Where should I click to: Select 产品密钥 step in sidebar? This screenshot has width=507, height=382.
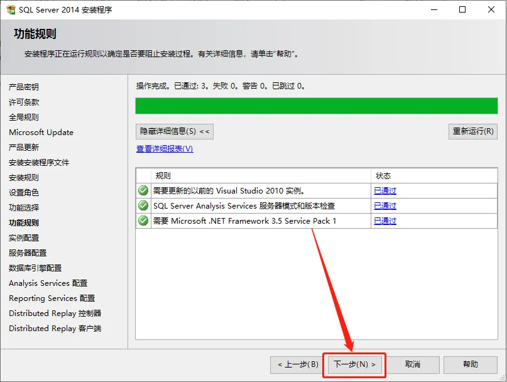tap(24, 87)
